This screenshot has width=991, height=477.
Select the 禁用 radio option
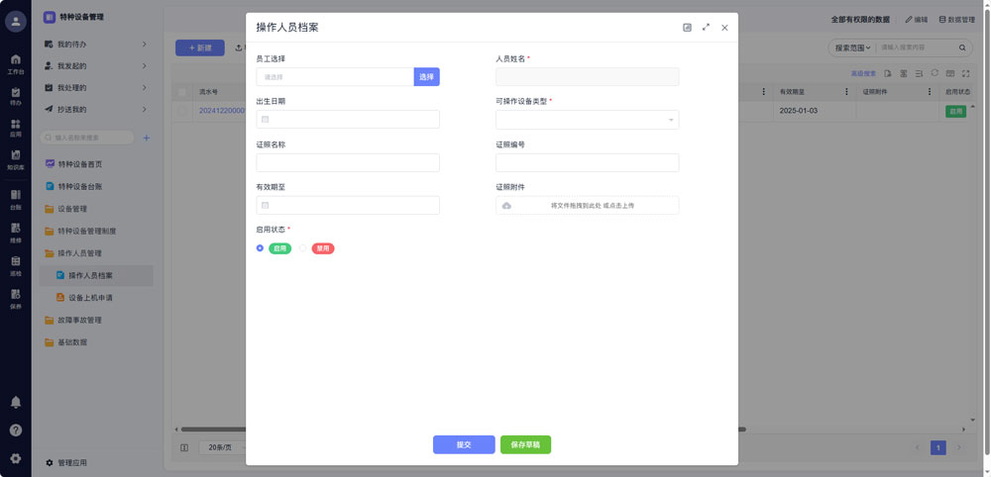pos(303,248)
